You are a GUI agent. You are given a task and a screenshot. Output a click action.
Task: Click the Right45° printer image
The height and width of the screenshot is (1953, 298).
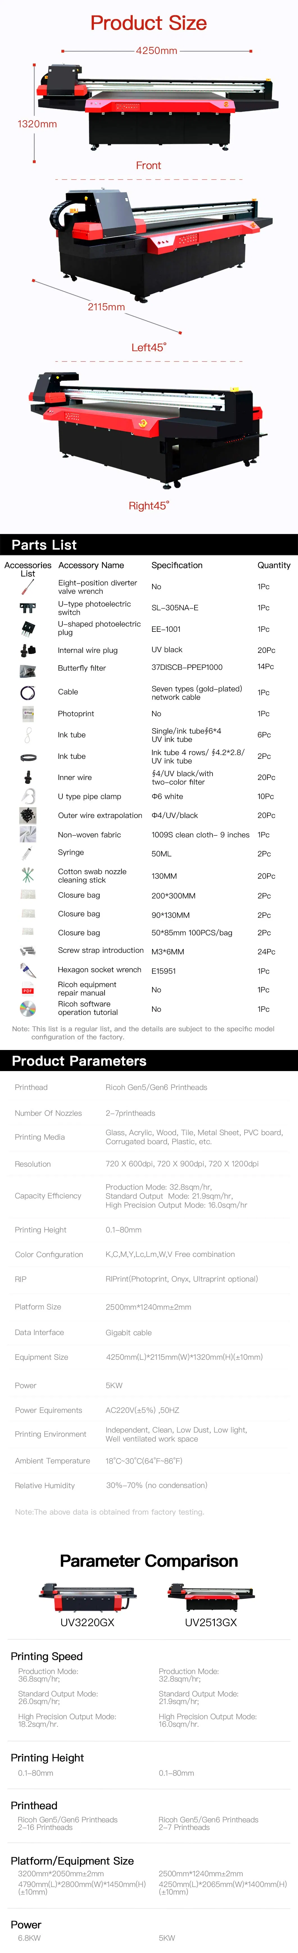coord(148,428)
